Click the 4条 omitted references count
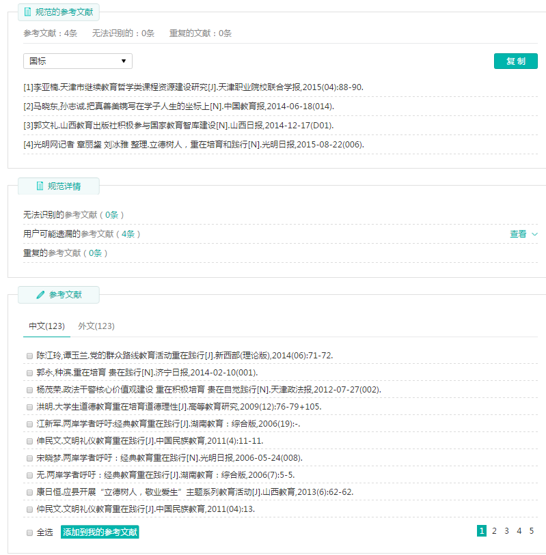The height and width of the screenshot is (555, 546). [x=127, y=233]
